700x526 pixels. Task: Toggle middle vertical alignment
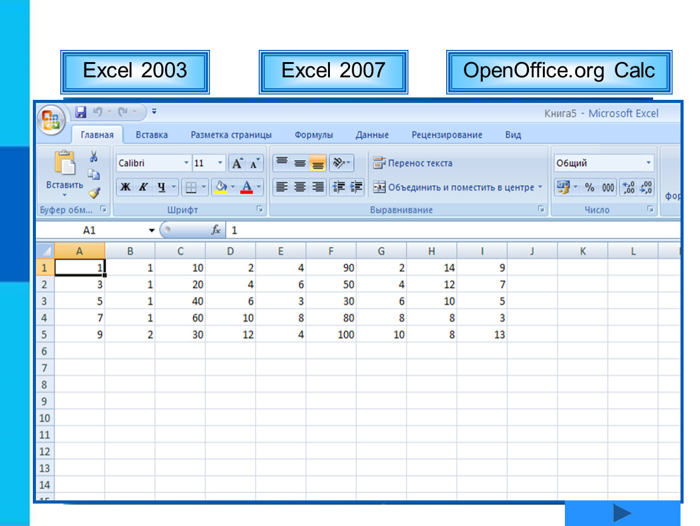pyautogui.click(x=300, y=163)
